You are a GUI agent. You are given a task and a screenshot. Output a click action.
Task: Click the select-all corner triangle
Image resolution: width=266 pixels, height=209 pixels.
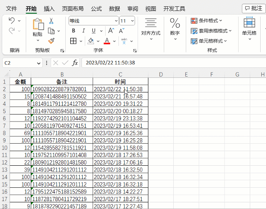(x=6, y=75)
